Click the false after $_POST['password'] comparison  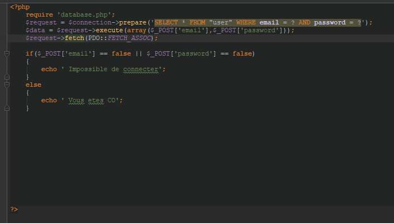242,54
